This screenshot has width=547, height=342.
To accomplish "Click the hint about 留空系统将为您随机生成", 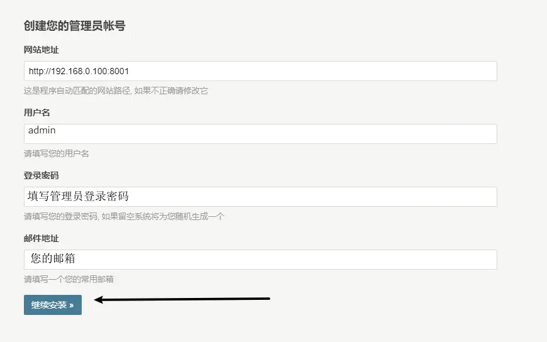I will pyautogui.click(x=124, y=216).
